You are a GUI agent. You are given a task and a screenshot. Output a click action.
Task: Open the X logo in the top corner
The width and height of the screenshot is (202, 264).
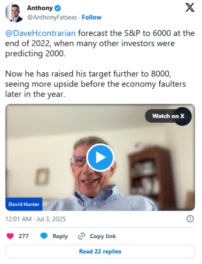point(190,8)
